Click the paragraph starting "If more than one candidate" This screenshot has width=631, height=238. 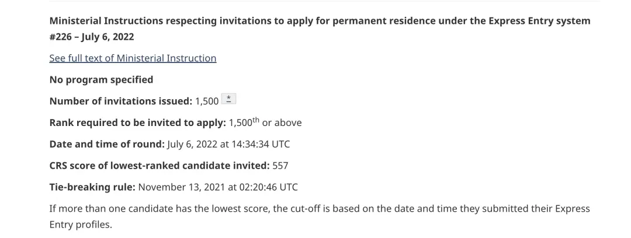[x=320, y=216]
